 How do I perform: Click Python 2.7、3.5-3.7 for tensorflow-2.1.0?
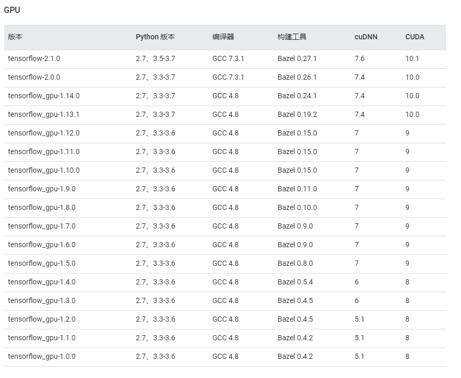point(155,58)
